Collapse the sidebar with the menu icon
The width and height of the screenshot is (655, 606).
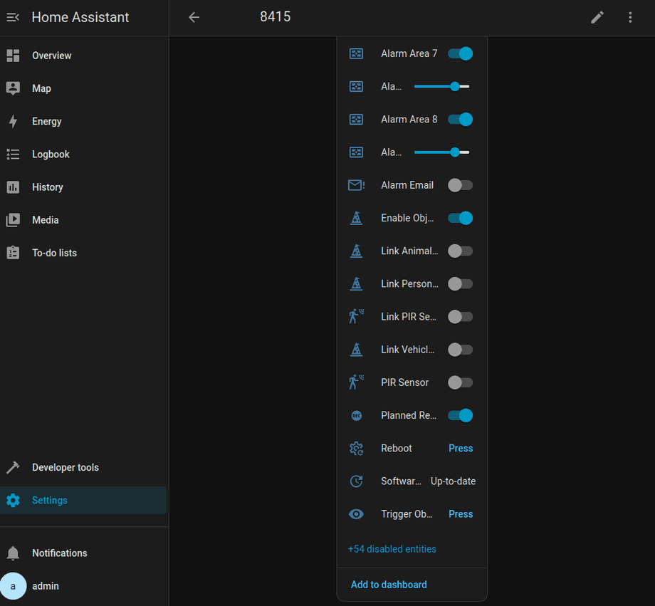(13, 17)
